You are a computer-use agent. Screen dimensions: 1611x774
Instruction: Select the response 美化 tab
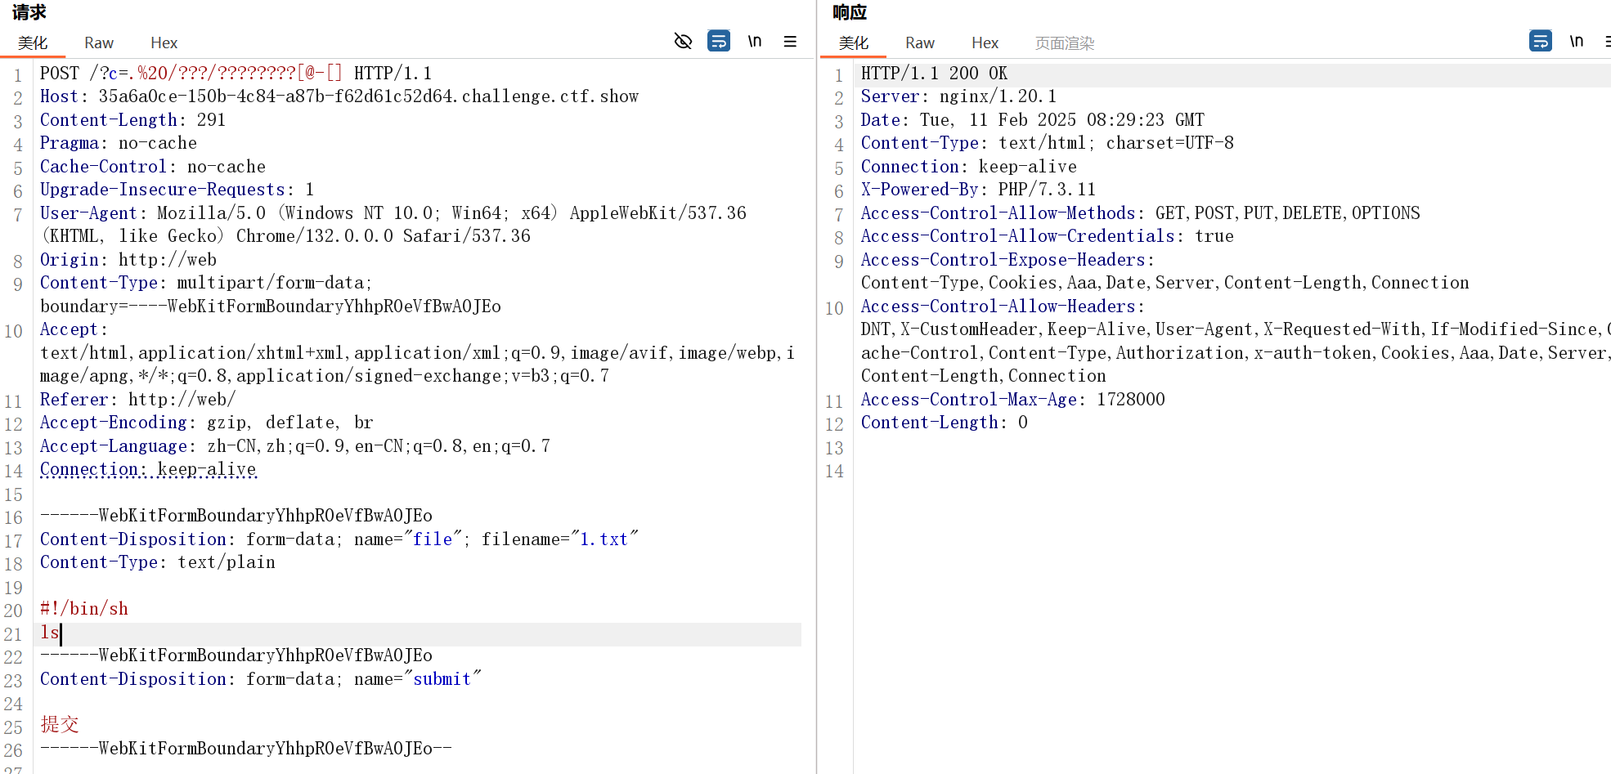[x=853, y=43]
